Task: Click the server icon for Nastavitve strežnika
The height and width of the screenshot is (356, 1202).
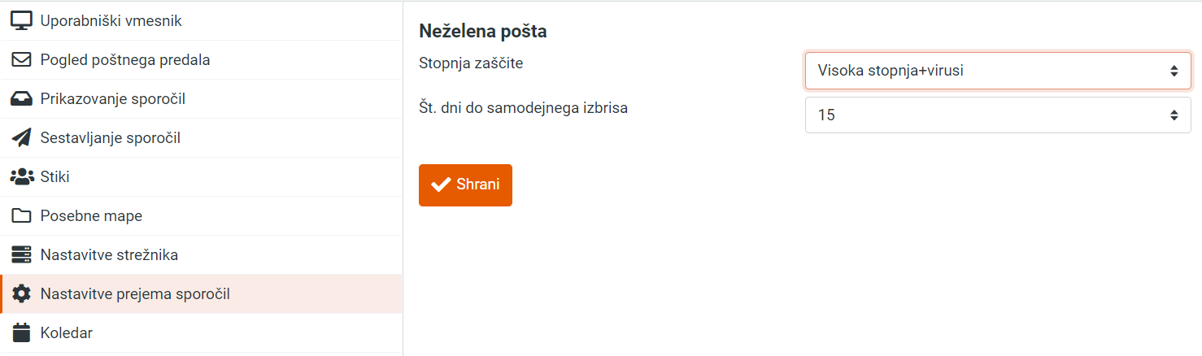Action: click(x=21, y=255)
